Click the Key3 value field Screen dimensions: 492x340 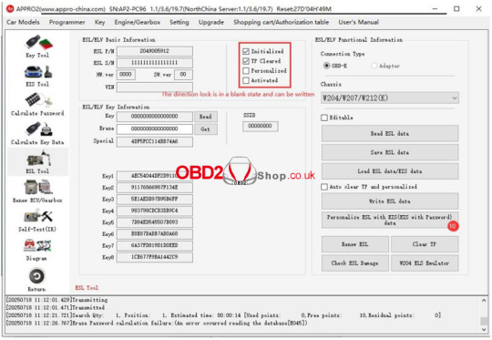coord(155,199)
